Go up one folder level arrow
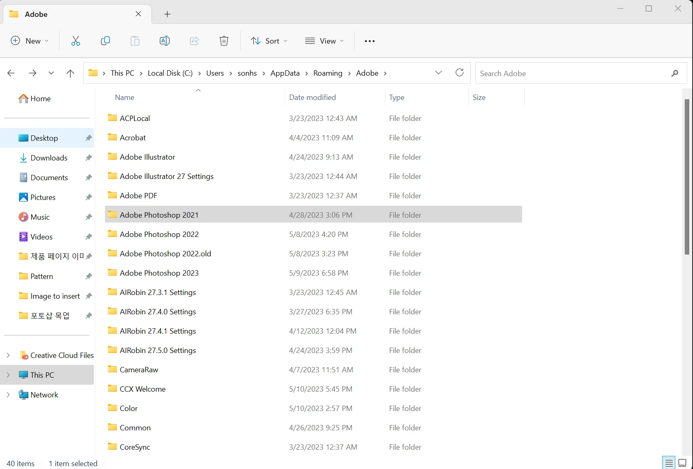This screenshot has height=469, width=693. [70, 73]
